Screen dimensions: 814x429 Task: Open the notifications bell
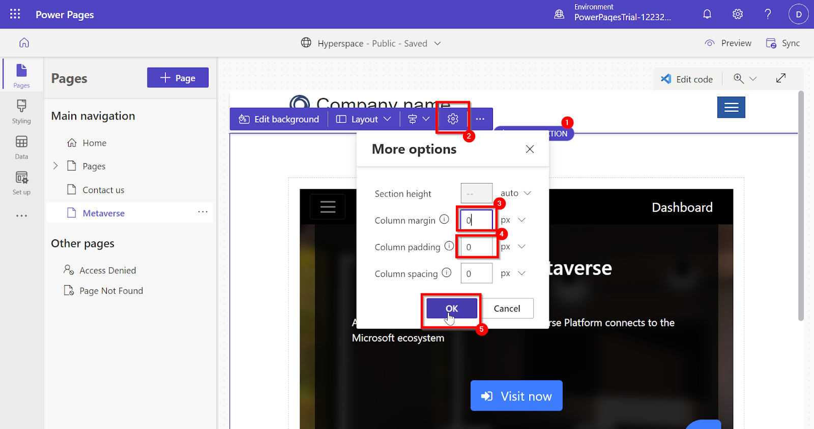coord(707,14)
